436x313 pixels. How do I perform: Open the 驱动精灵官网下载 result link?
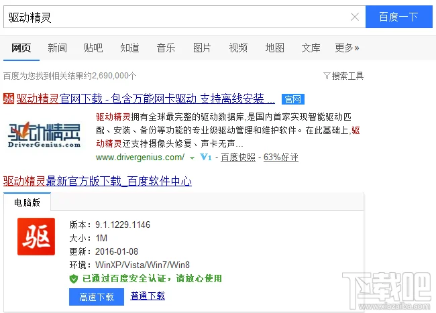click(x=146, y=99)
